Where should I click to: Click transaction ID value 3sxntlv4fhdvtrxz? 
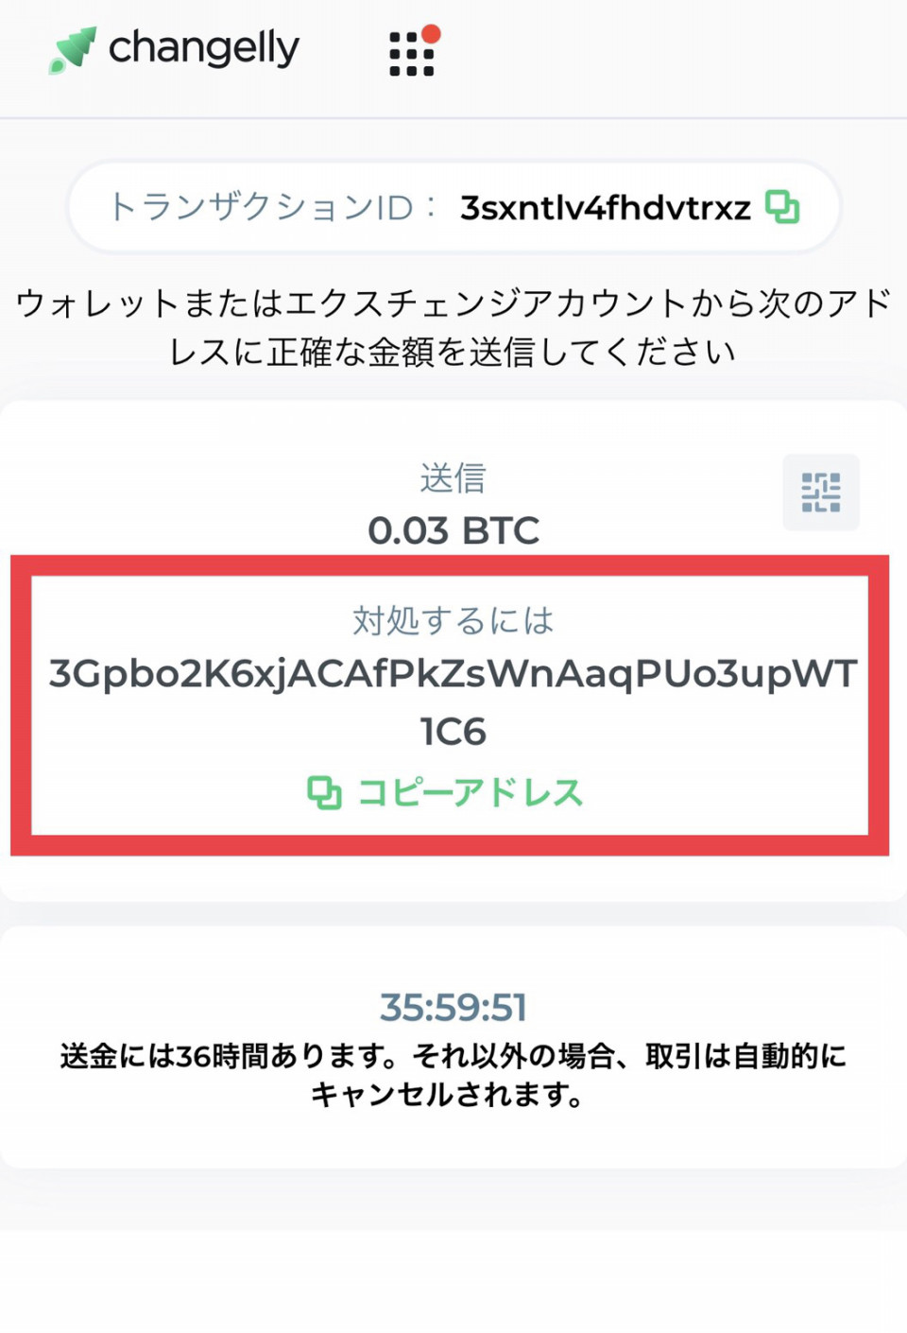tap(606, 207)
